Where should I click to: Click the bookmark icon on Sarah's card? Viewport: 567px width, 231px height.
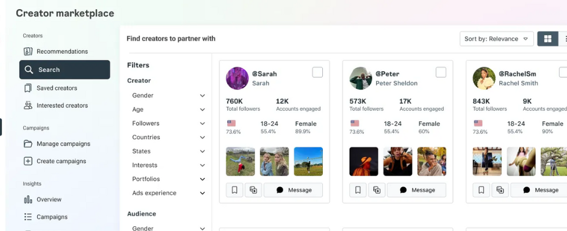pos(234,190)
